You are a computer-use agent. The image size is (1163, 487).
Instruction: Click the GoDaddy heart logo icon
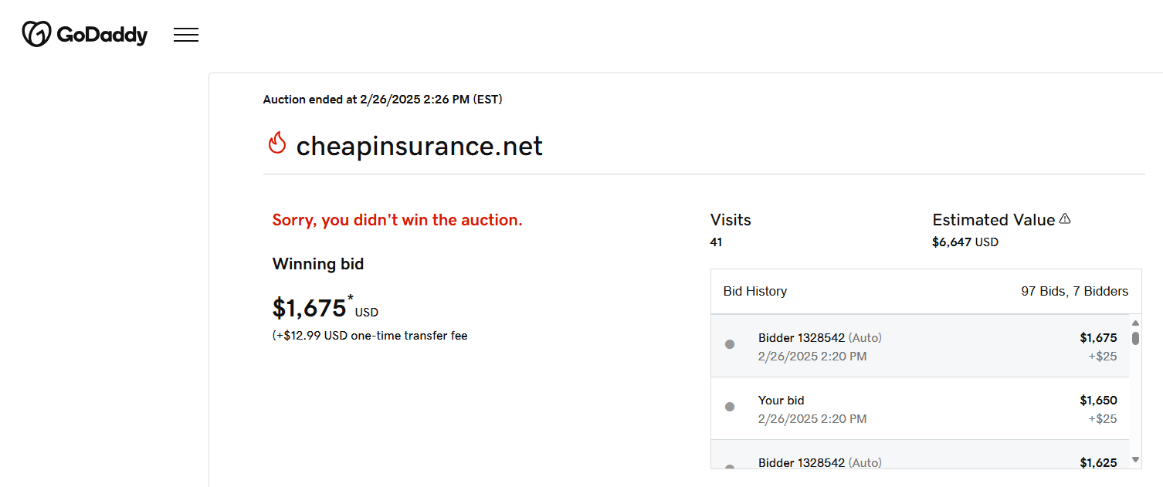[x=36, y=34]
